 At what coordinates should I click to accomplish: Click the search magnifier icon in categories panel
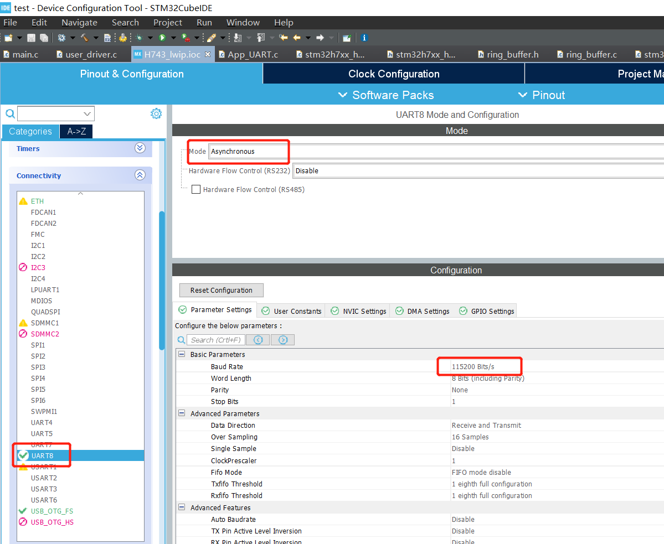[x=10, y=113]
